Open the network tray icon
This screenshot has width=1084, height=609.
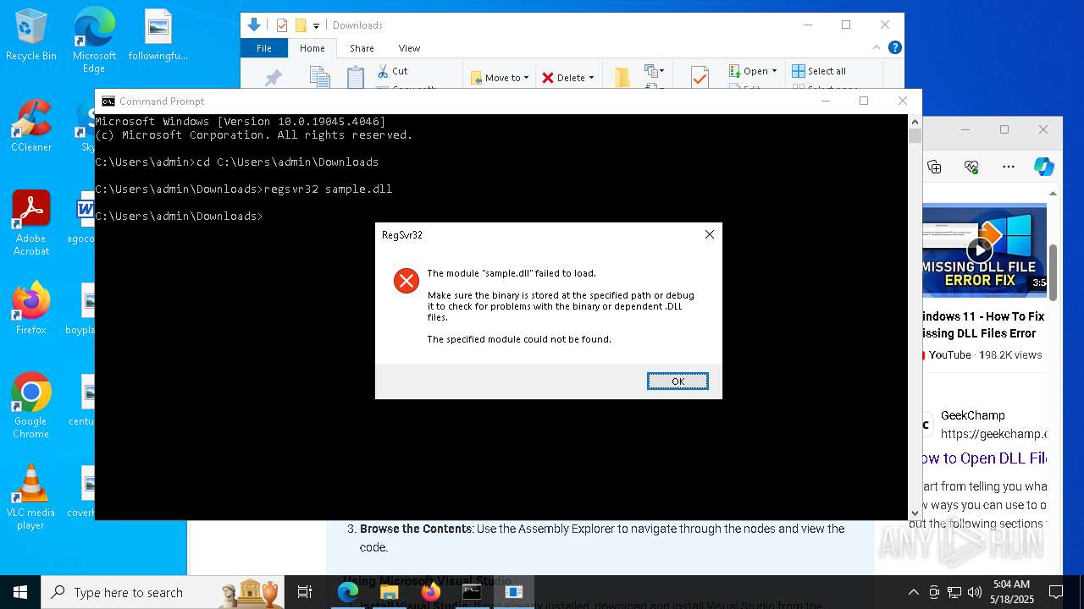pos(954,592)
